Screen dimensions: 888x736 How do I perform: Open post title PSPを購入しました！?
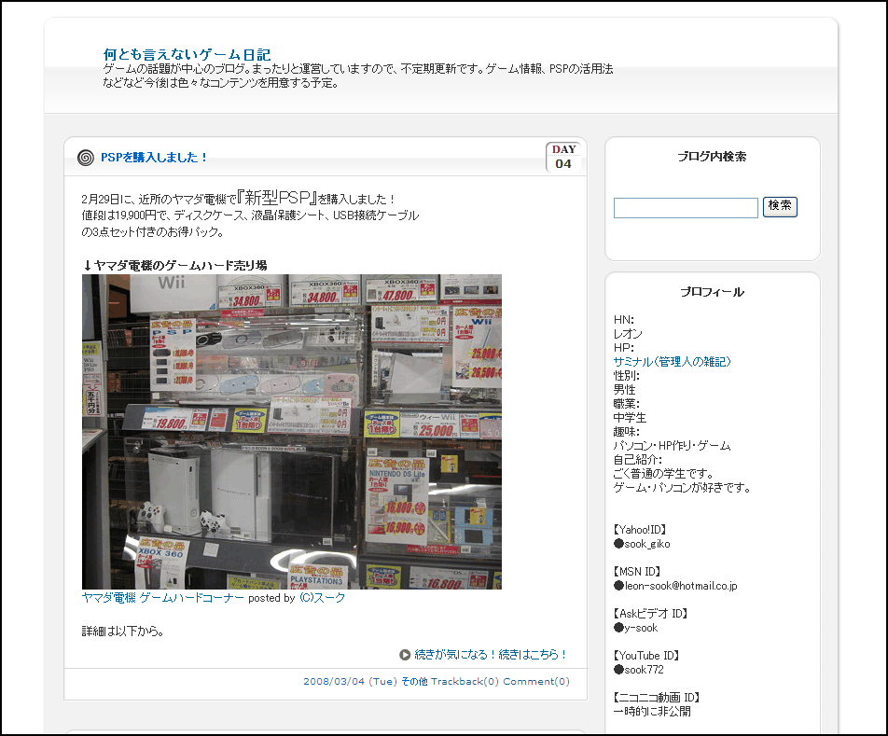tap(154, 158)
